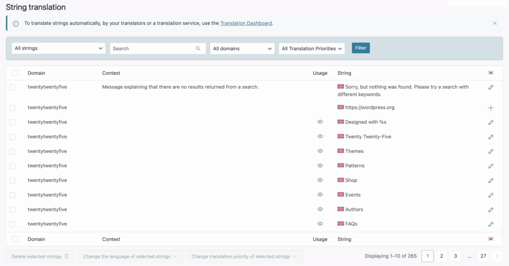Edit translation for 'Sorry, but nothing was found' string
This screenshot has height=266, width=509.
coord(491,87)
